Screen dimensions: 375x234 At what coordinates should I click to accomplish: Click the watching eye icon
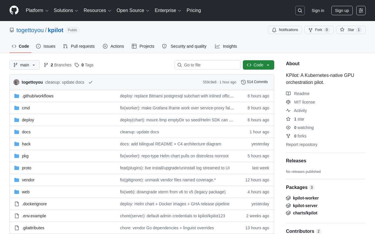pos(288,128)
